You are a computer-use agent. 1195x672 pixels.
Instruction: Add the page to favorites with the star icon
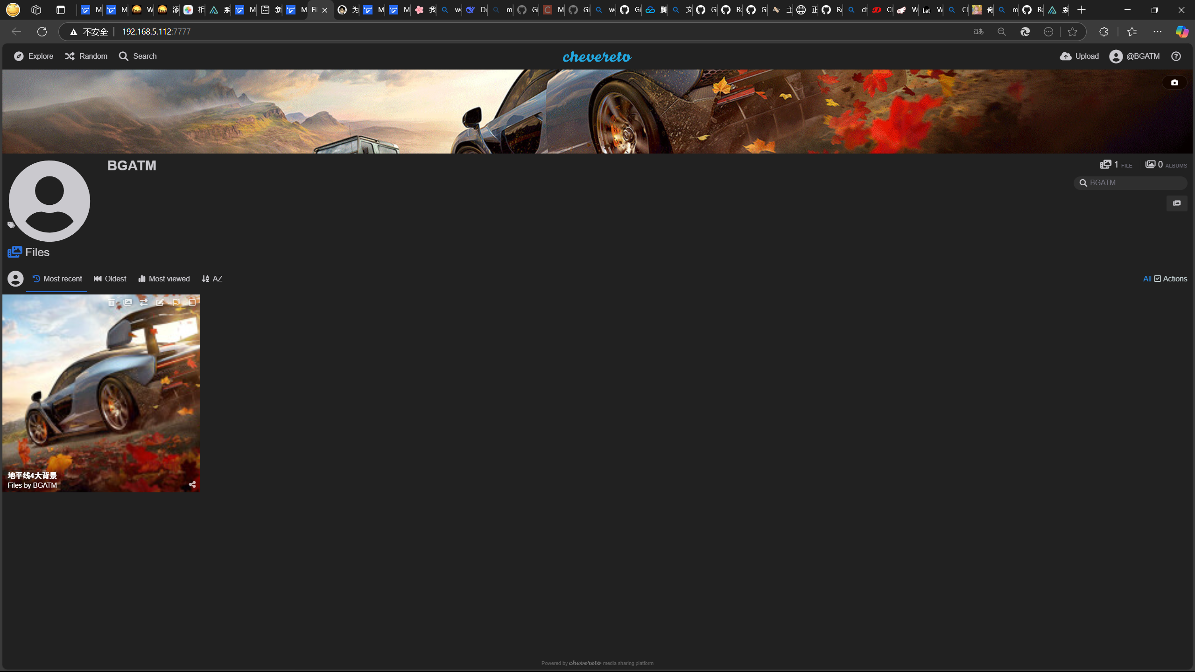click(x=1072, y=32)
